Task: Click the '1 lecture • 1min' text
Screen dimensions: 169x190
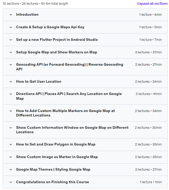Action: click(151, 182)
